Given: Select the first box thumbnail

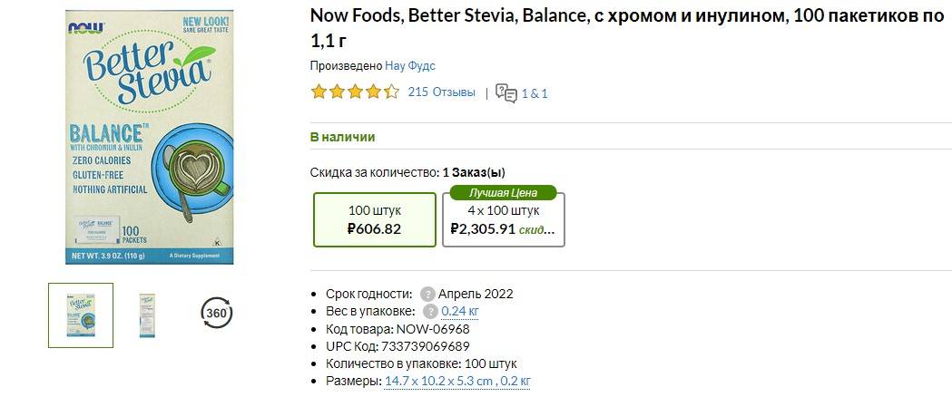Looking at the screenshot, I should coord(81,315).
